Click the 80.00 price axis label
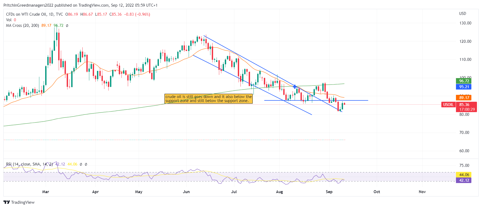 click(x=464, y=114)
